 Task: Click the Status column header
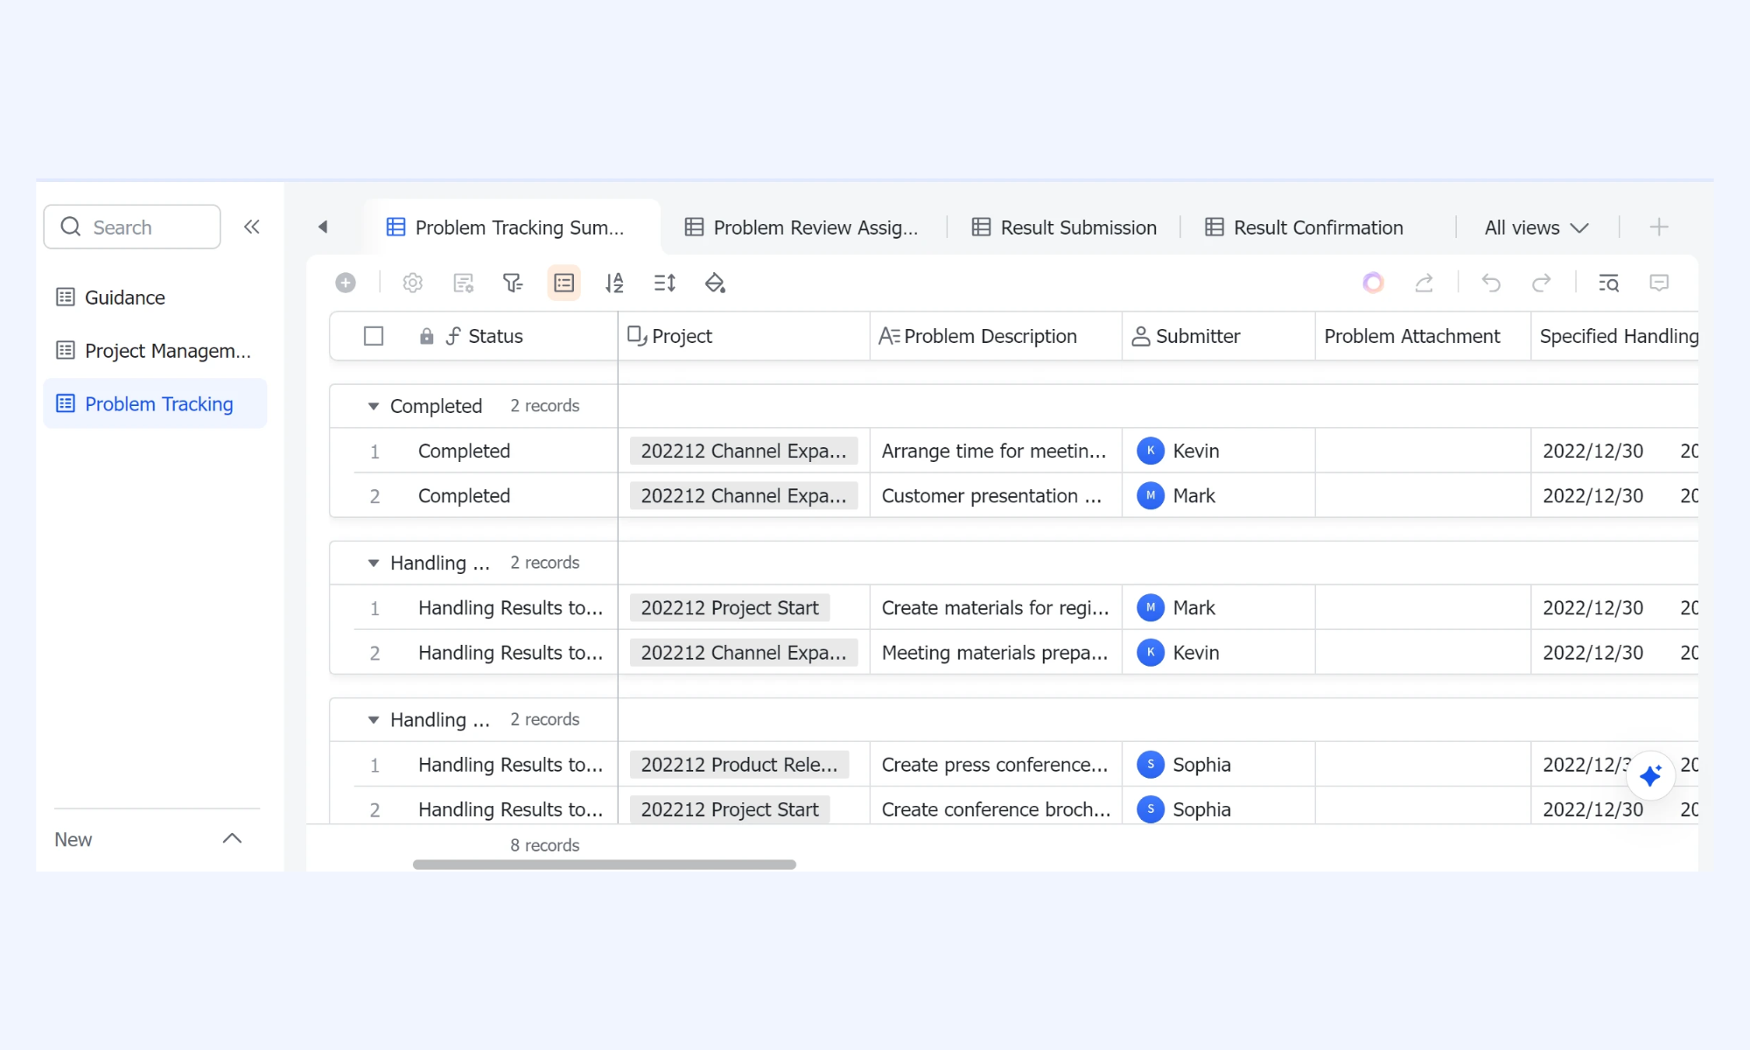495,336
